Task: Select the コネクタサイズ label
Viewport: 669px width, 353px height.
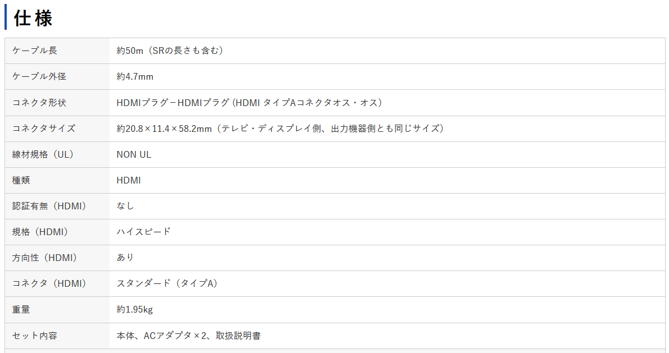Action: point(43,129)
